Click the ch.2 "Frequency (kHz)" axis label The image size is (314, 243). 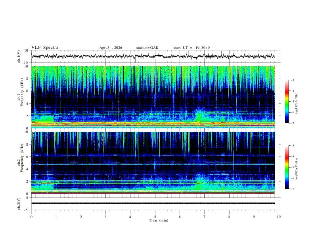click(x=22, y=158)
